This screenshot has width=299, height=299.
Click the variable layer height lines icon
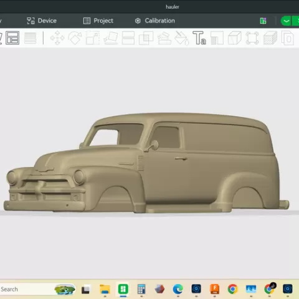31,38
